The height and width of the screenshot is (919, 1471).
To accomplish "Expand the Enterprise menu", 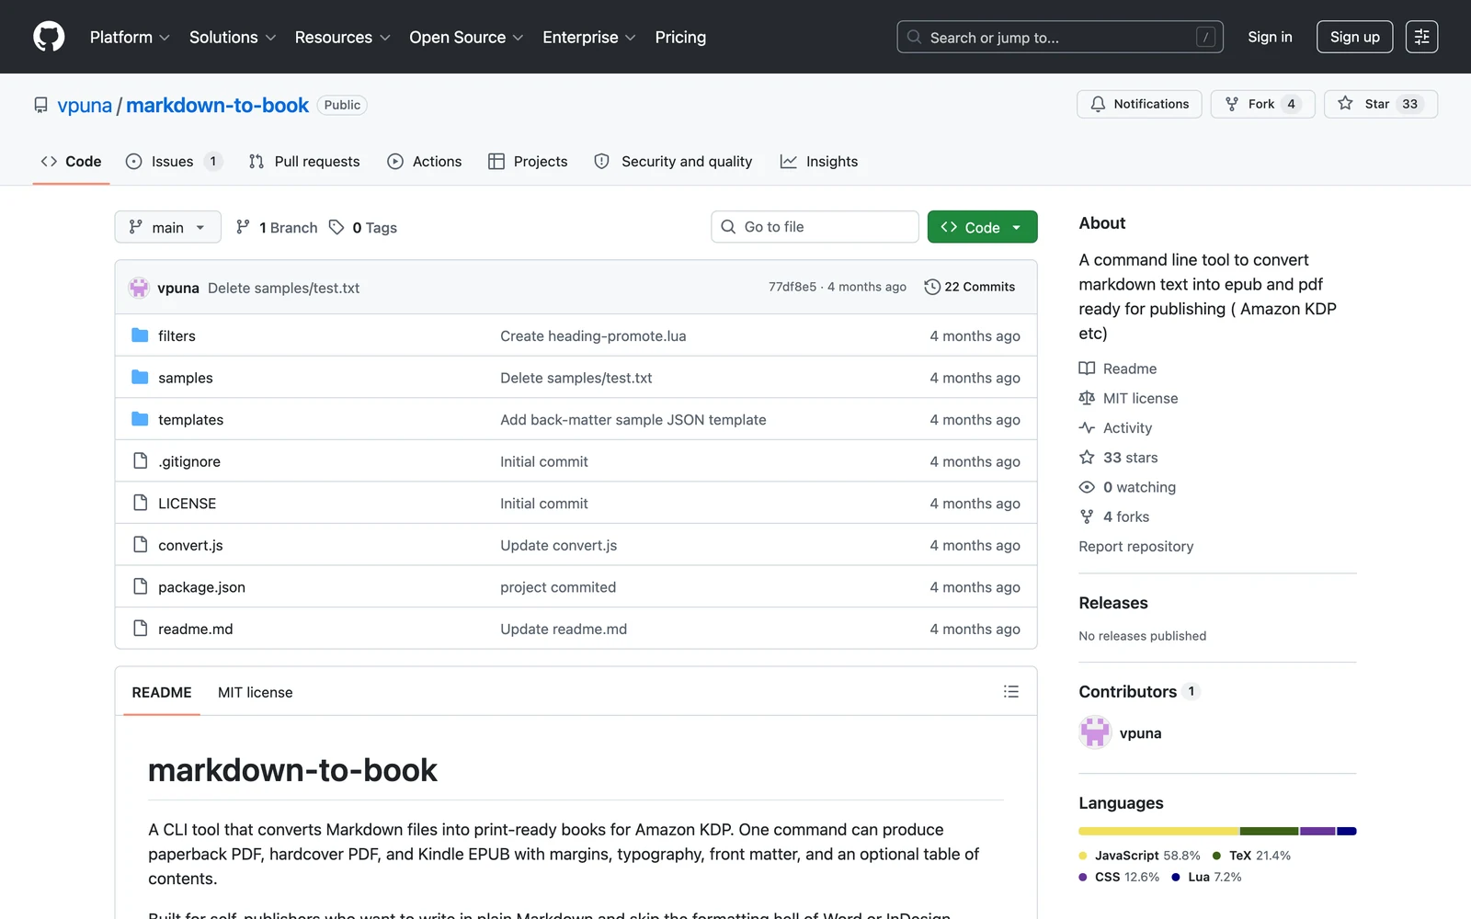I will pos(589,37).
